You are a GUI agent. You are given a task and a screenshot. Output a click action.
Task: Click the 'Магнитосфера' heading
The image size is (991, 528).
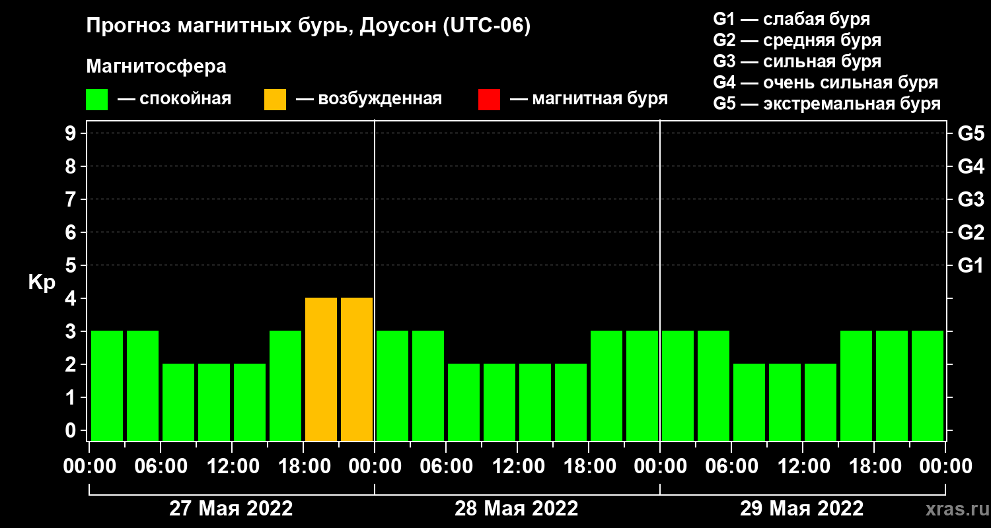(157, 67)
